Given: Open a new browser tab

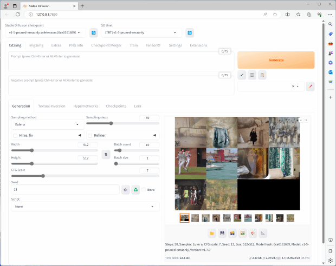Looking at the screenshot, I should 82,6.
